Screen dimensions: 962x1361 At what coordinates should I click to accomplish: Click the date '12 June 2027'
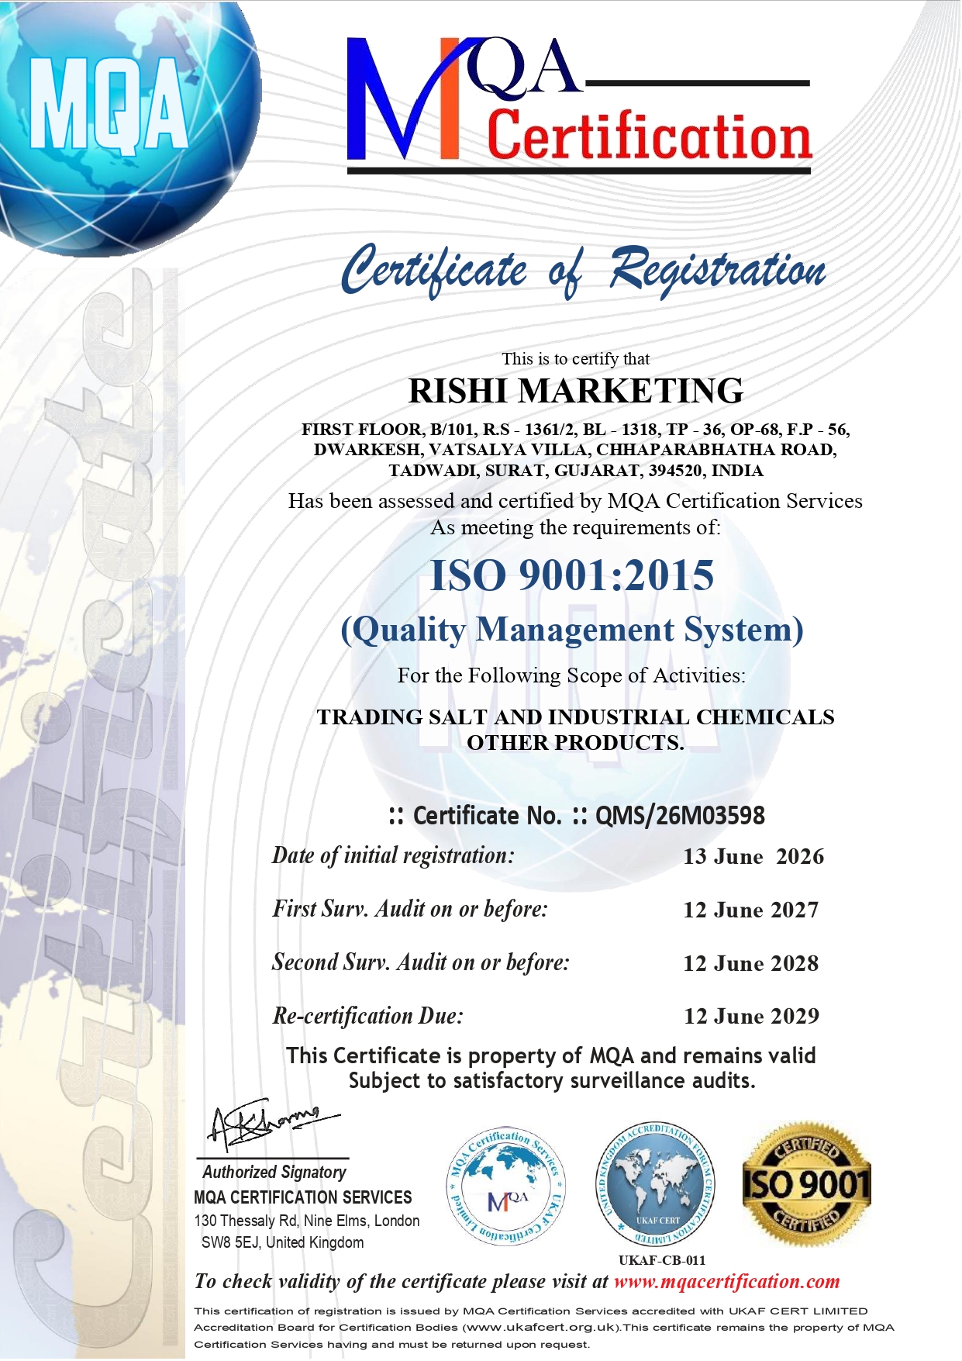[751, 910]
